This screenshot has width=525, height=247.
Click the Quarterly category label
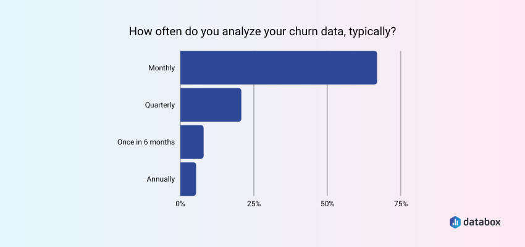pyautogui.click(x=160, y=105)
